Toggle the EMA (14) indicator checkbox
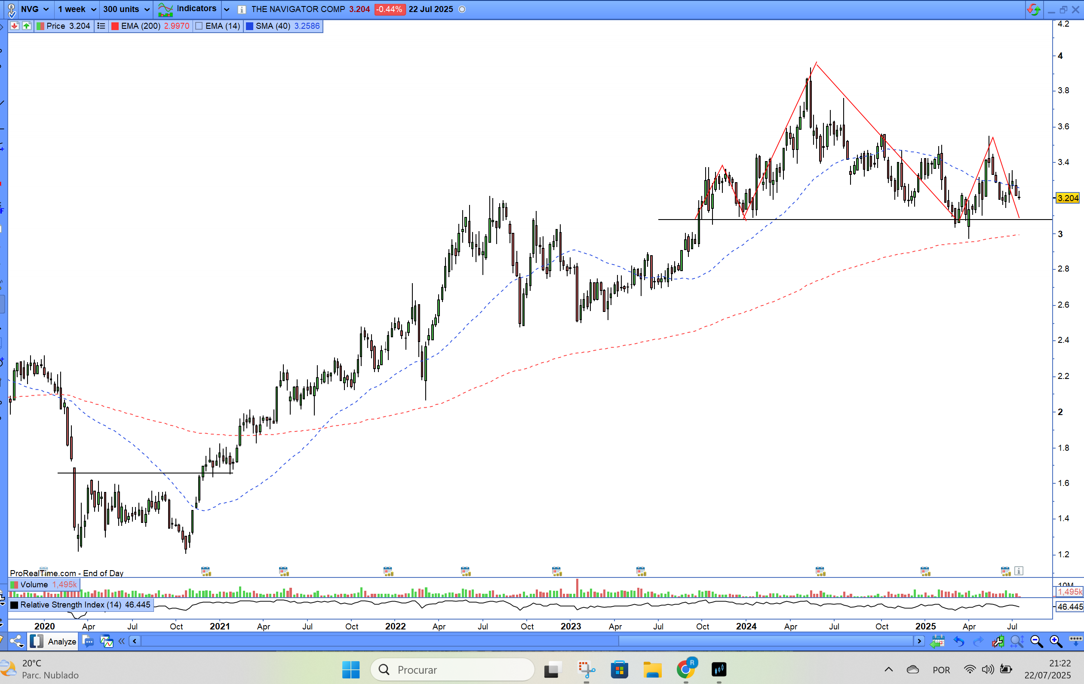Screen dimensions: 1084x684 pos(200,26)
